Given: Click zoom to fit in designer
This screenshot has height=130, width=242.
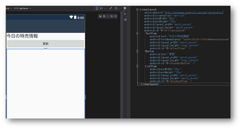Looking at the screenshot, I should [104, 16].
